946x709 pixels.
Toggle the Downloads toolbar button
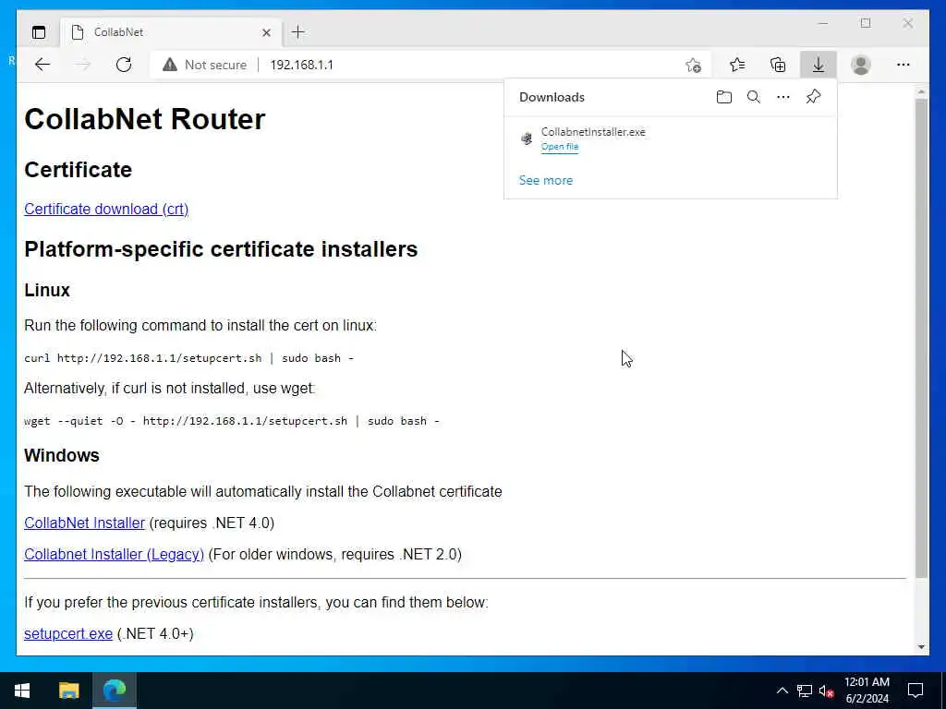click(x=819, y=65)
